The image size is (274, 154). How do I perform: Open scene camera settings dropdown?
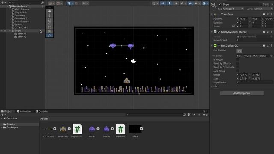coord(197,3)
